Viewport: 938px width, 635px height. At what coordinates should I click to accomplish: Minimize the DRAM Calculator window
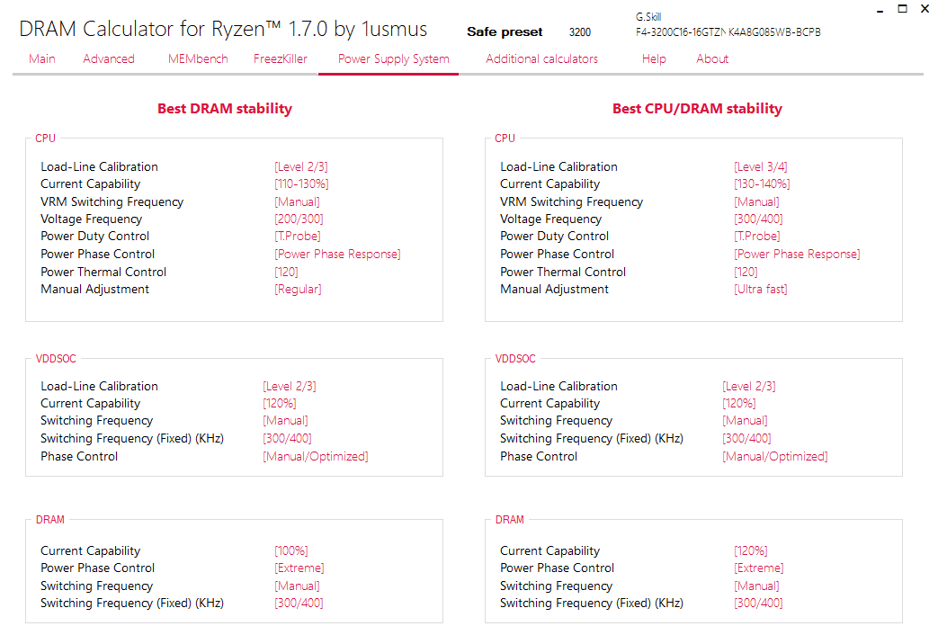click(x=877, y=9)
